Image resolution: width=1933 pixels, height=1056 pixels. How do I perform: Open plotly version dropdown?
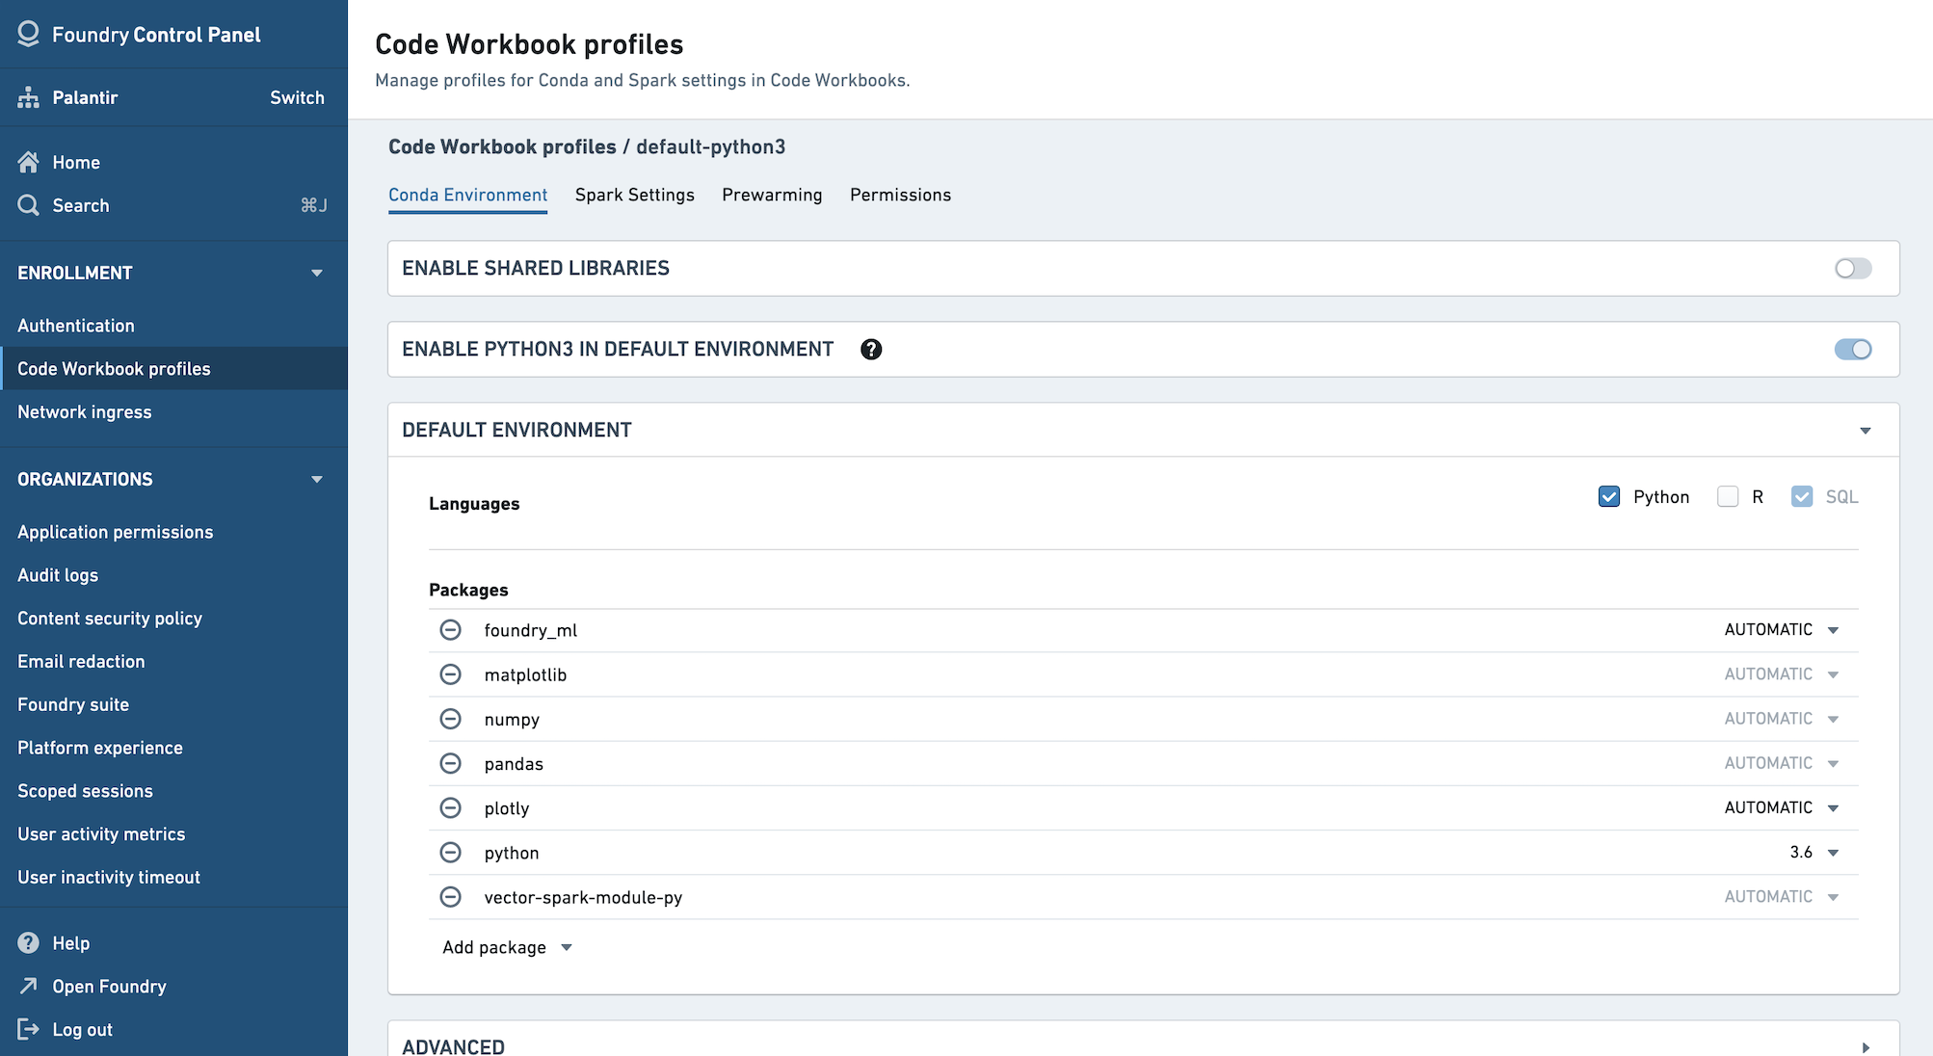point(1783,807)
